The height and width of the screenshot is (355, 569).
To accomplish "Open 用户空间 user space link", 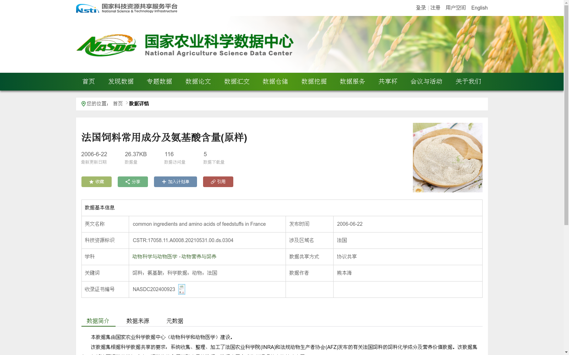I will click(x=456, y=8).
